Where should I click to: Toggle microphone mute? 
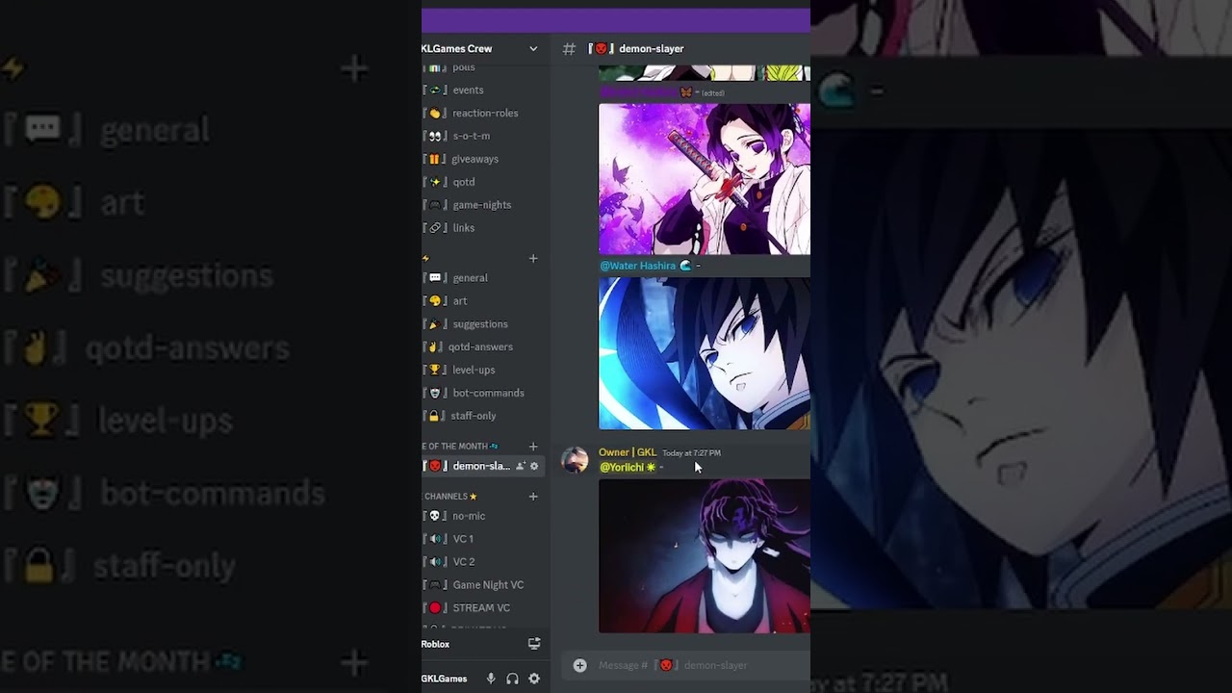coord(491,679)
